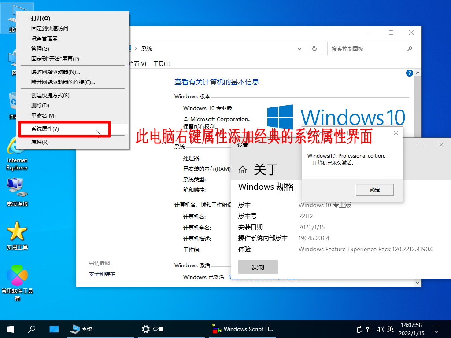451x338 pixels.
Task: Click the 查看有关计算机的基本信息 heading
Action: click(x=217, y=82)
